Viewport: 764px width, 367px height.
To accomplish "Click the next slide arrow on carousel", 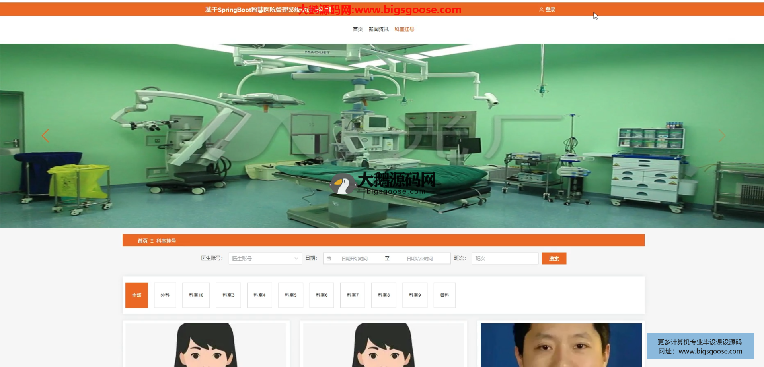I will pos(722,136).
